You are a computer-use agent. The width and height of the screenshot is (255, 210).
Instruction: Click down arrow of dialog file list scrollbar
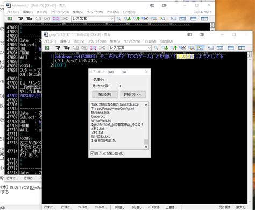146,147
